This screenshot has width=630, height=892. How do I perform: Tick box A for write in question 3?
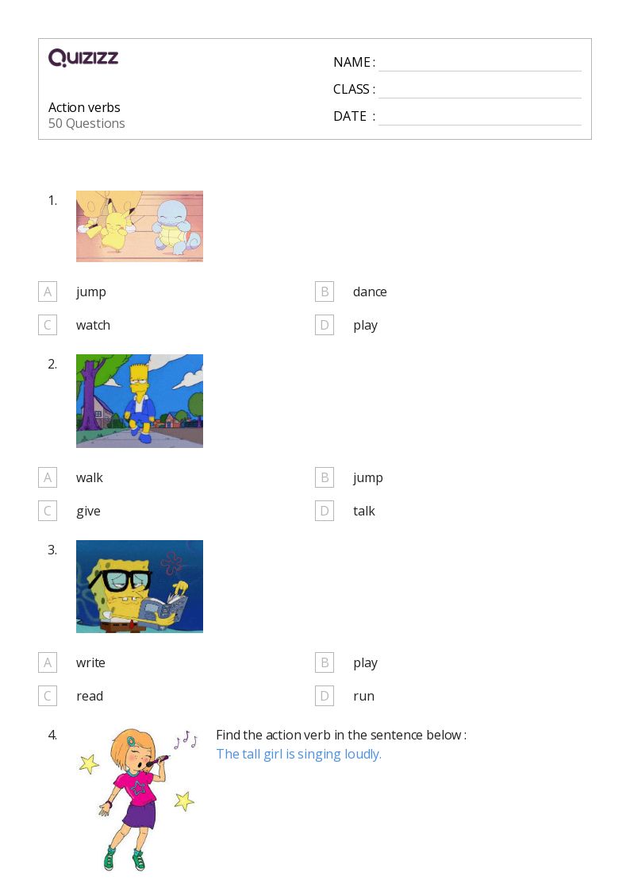[48, 662]
